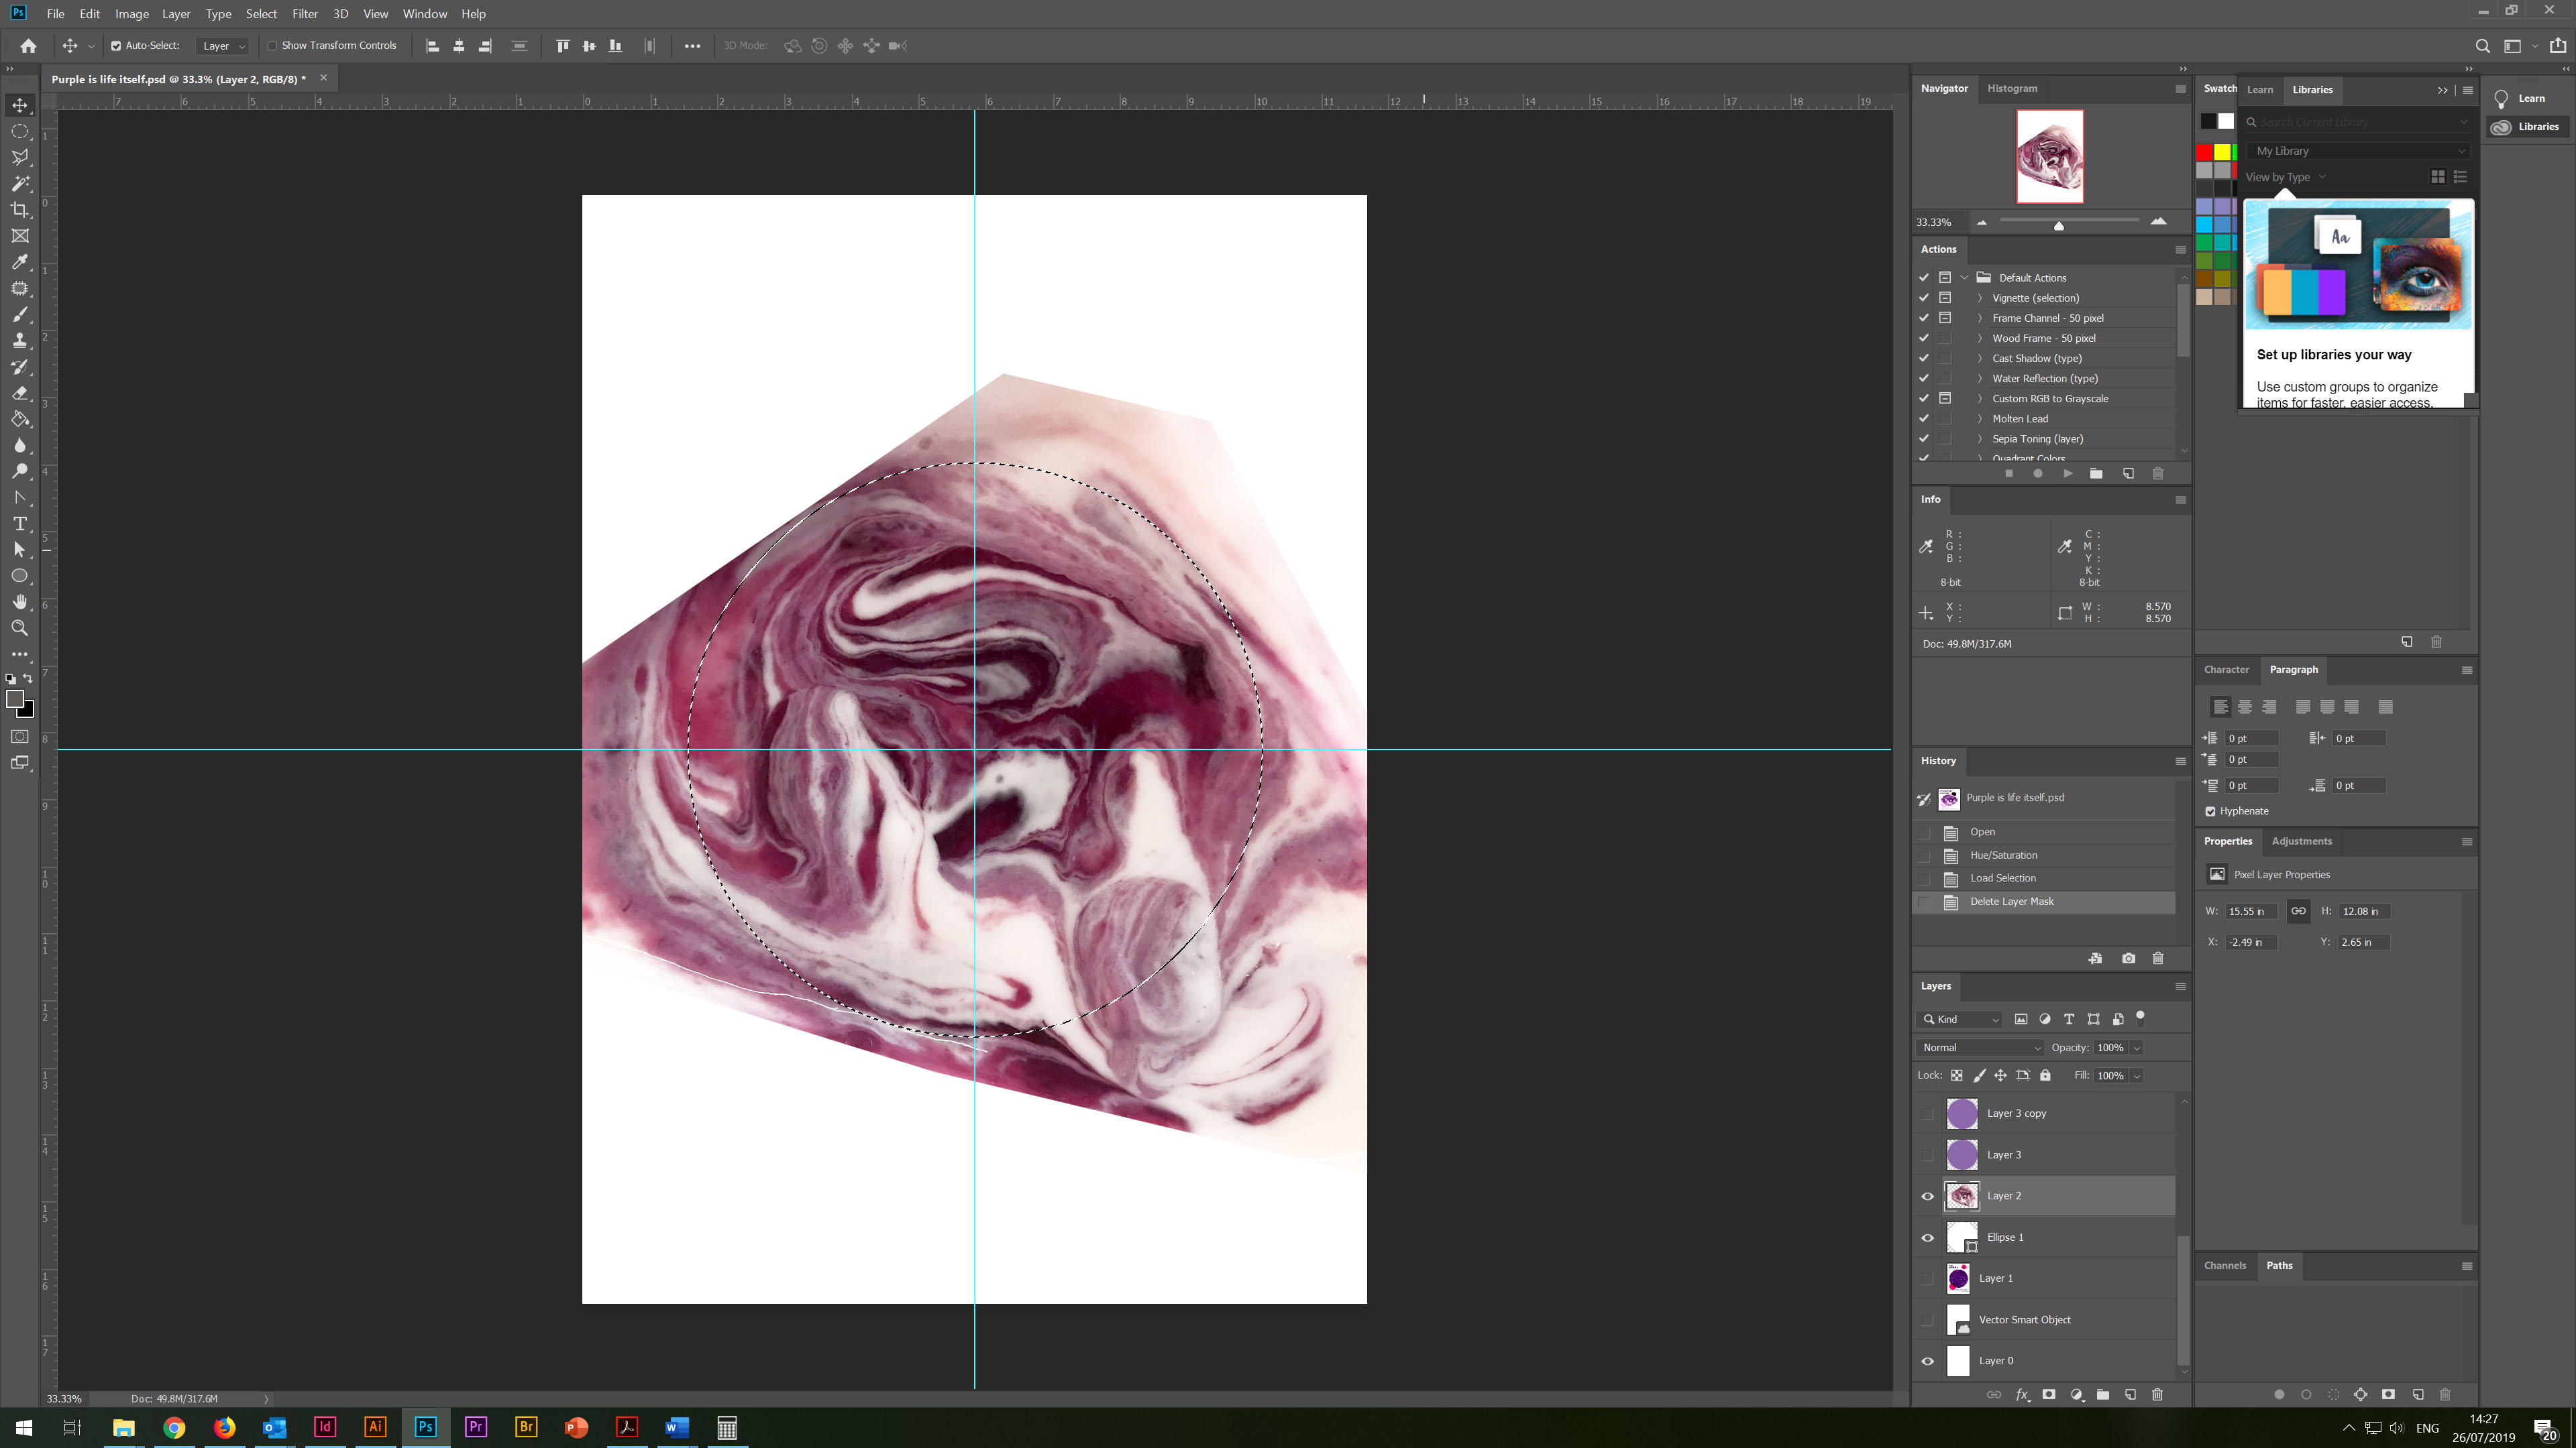Select the Zoom tool in toolbar
The height and width of the screenshot is (1448, 2576).
pyautogui.click(x=20, y=629)
